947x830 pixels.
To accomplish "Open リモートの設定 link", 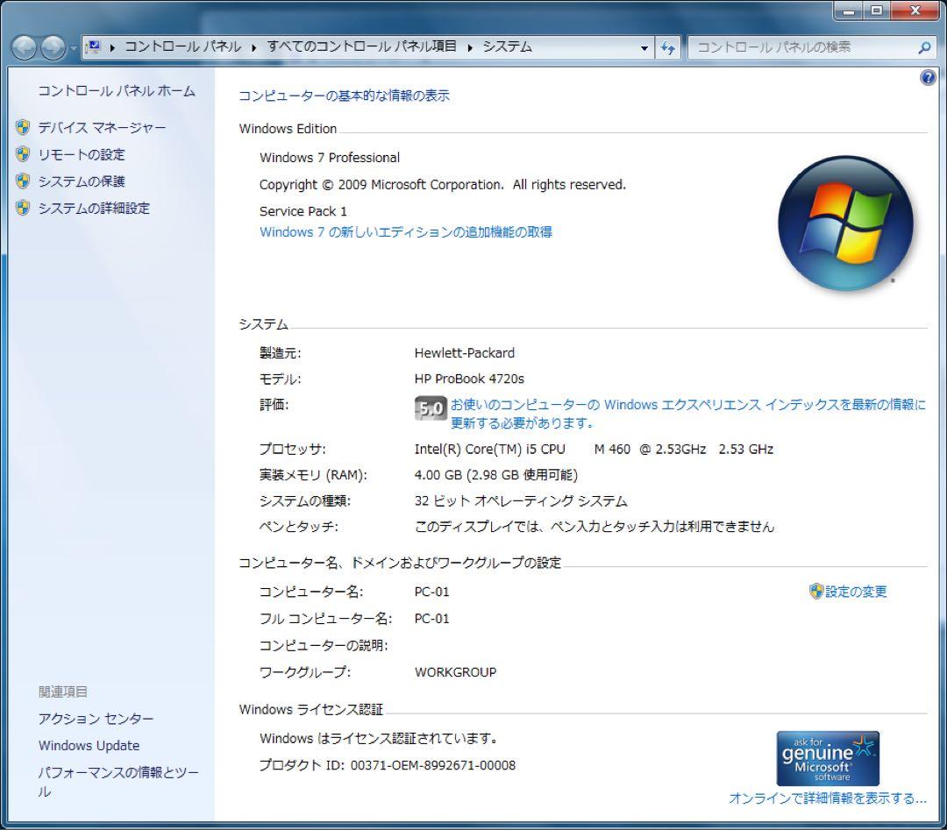I will pyautogui.click(x=82, y=154).
